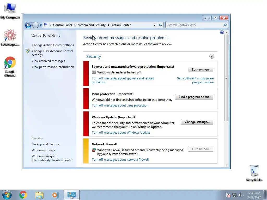This screenshot has width=267, height=200.
Task: Select Control Panel in the breadcrumb
Action: pos(63,25)
